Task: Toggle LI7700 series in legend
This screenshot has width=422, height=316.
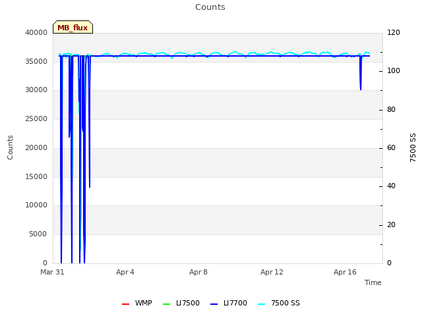Action: [x=229, y=303]
